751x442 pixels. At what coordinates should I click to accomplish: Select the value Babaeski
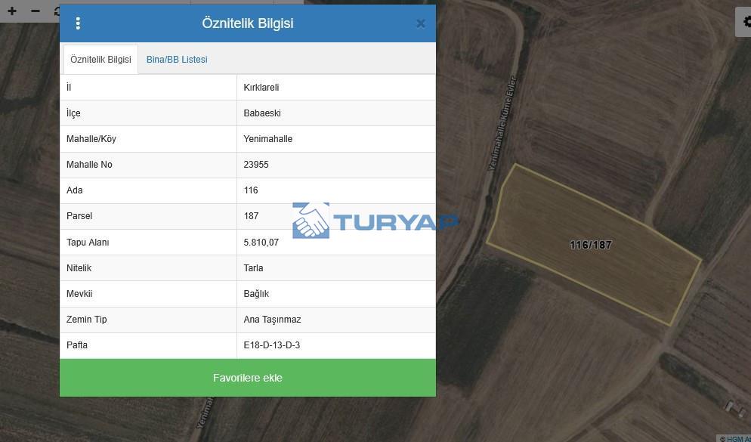pyautogui.click(x=262, y=113)
